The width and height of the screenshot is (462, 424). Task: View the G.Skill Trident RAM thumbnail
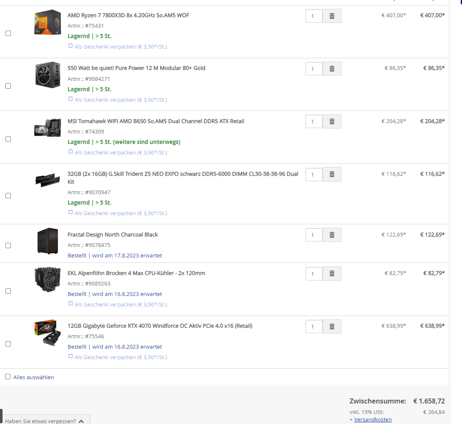(48, 180)
